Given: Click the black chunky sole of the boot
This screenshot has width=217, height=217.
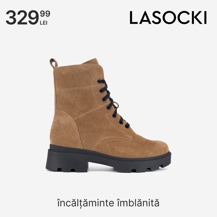Looking at the screenshot, I should 108,159.
